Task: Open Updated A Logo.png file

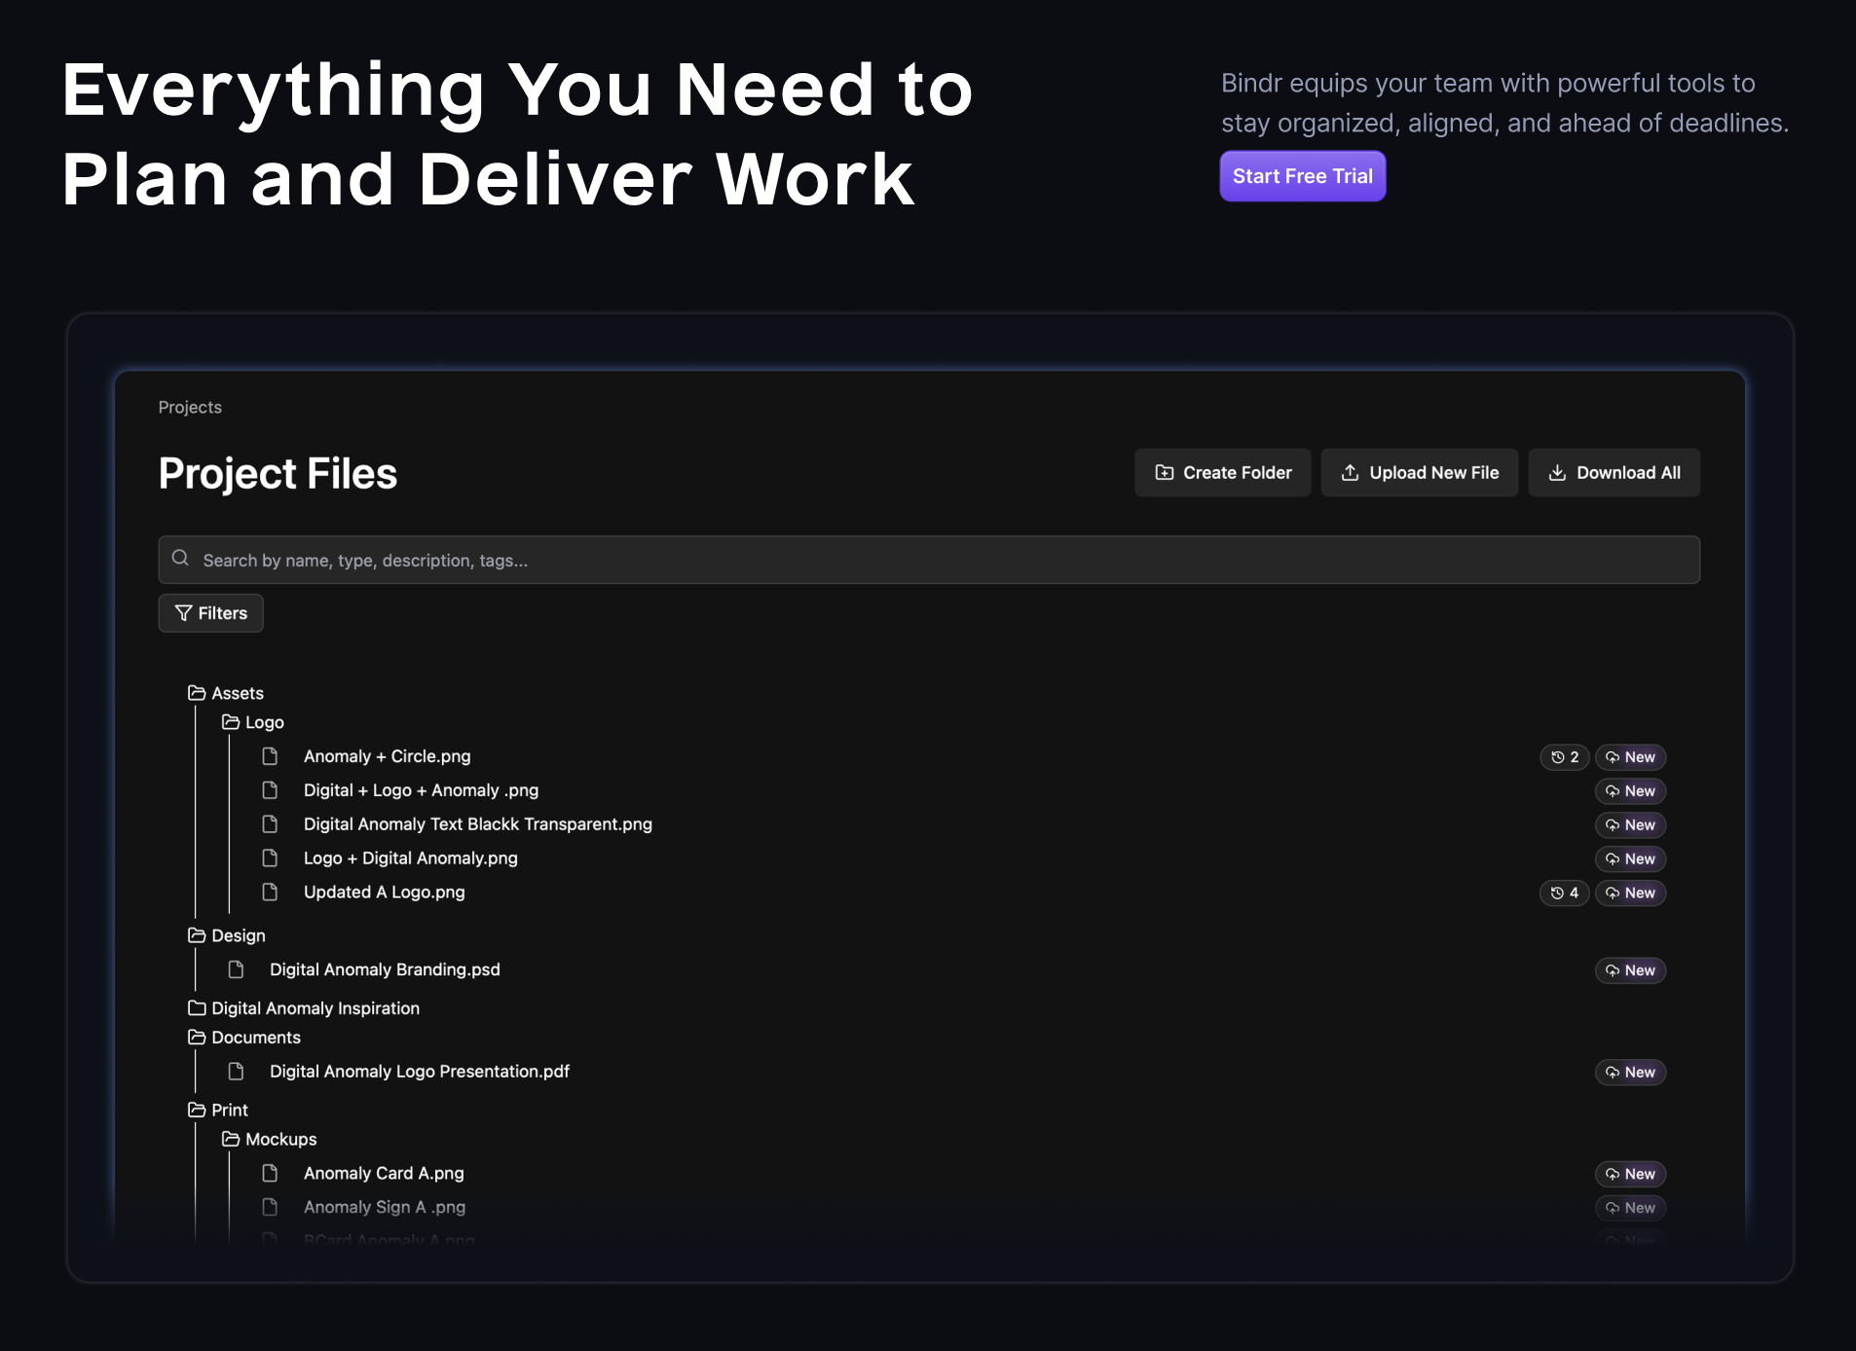Action: coord(385,893)
